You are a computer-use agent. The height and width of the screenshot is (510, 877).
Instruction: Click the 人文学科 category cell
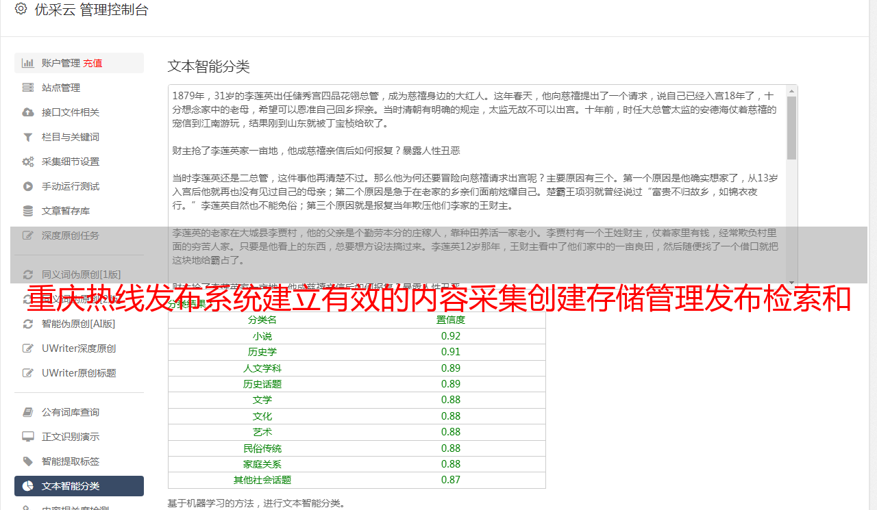262,368
